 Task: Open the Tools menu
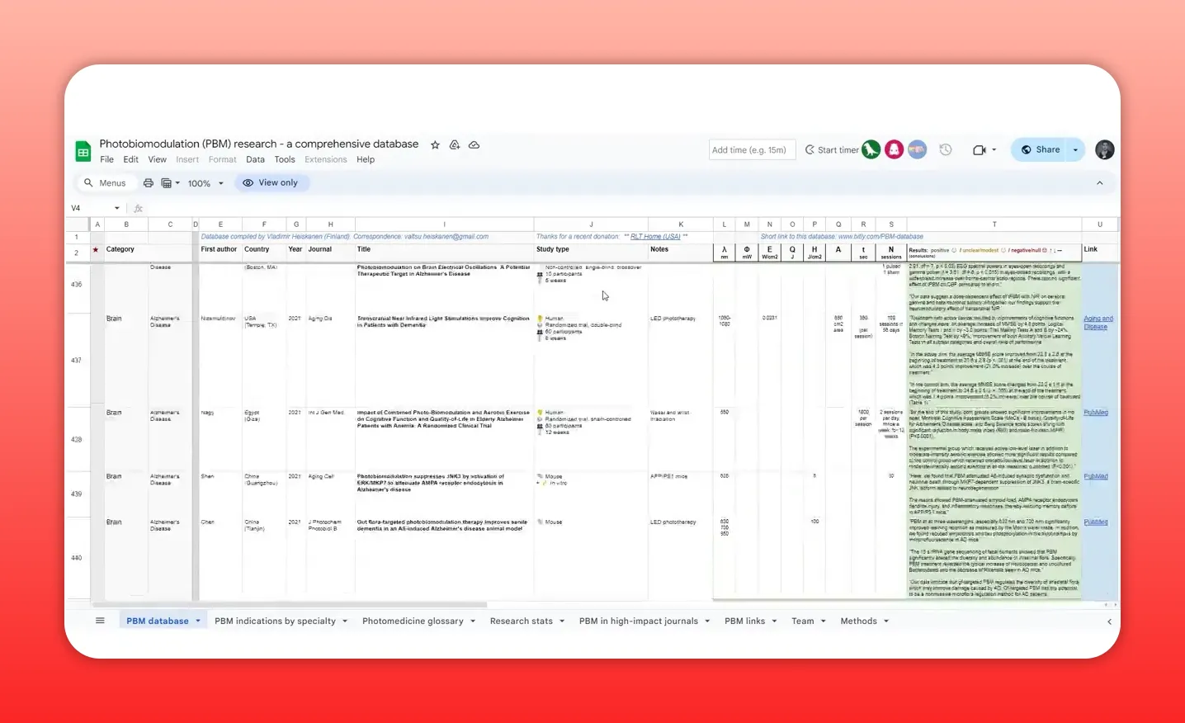(285, 159)
